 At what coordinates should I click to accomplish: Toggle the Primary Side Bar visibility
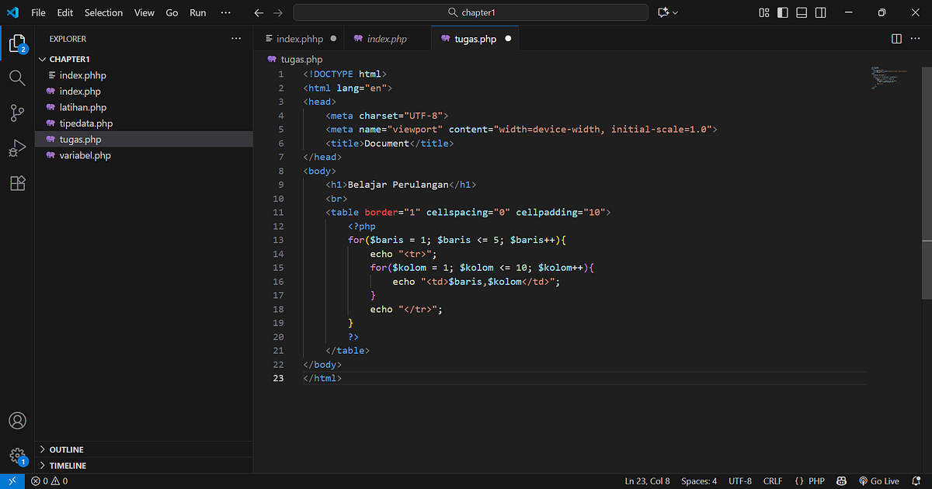pyautogui.click(x=784, y=12)
